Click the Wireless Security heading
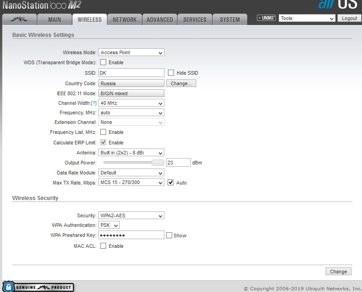Viewport: 362px width, 292px height. (x=35, y=198)
